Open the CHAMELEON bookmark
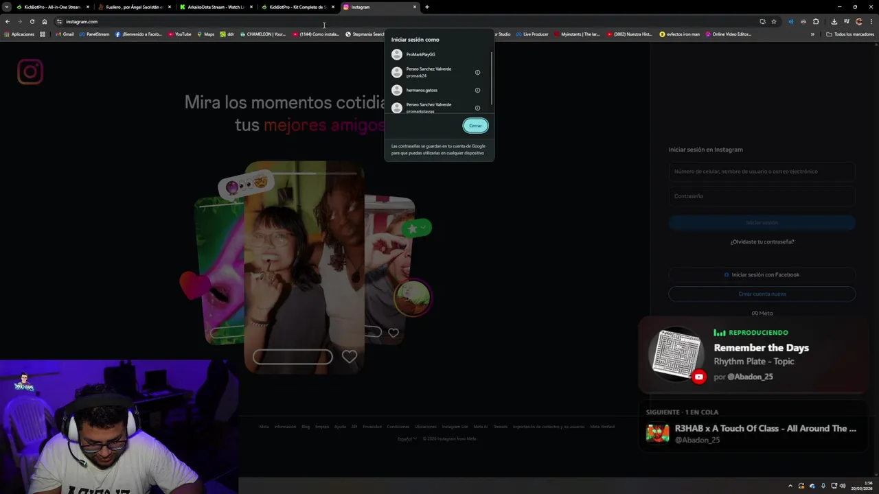 pyautogui.click(x=262, y=34)
